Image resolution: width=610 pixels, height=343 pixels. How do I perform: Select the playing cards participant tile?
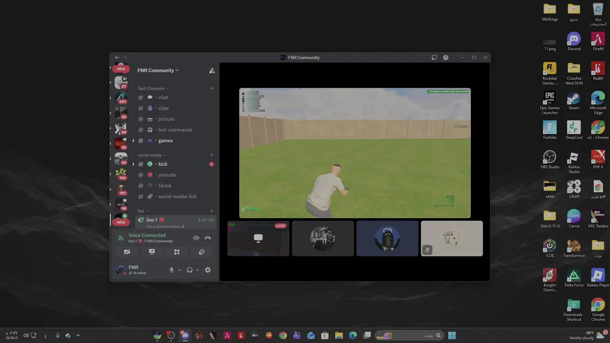pos(452,238)
